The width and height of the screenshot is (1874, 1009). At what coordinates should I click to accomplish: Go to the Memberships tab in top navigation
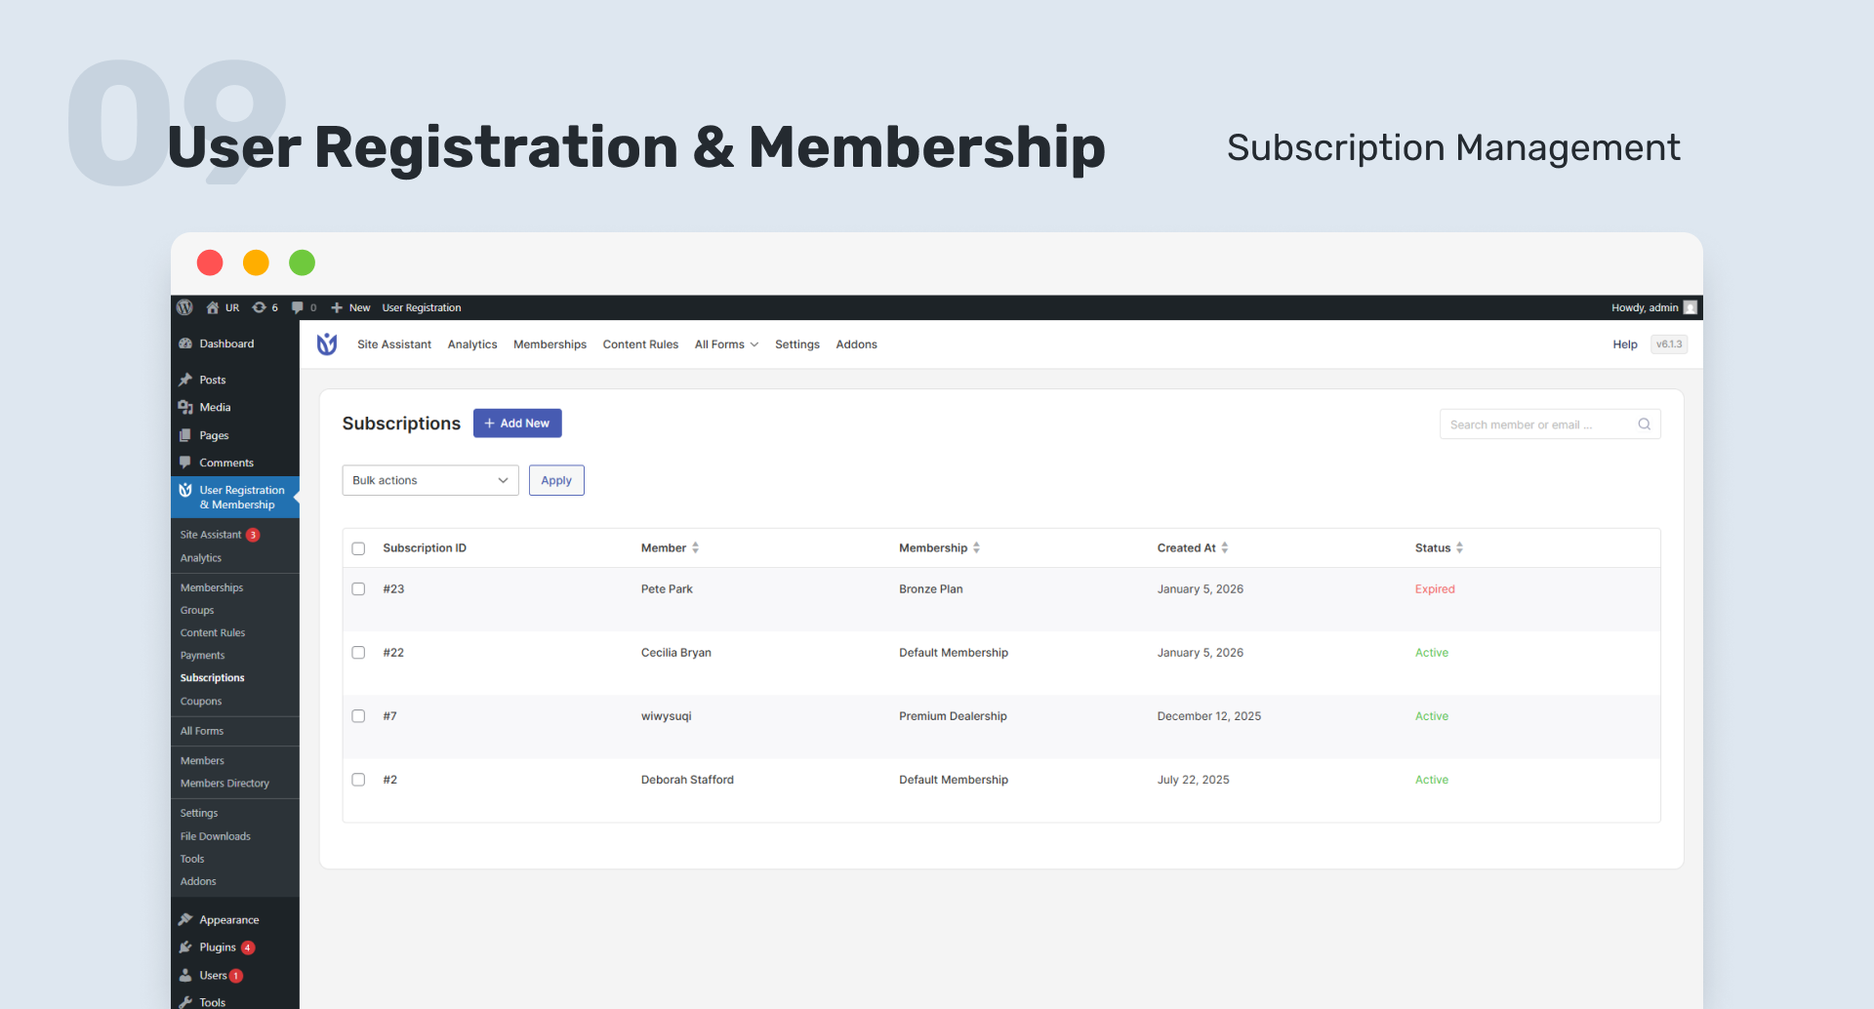[550, 344]
